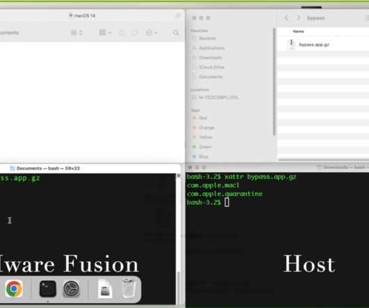The width and height of the screenshot is (369, 308).
Task: Open Terminal from the VM dock
Action: tap(48, 288)
